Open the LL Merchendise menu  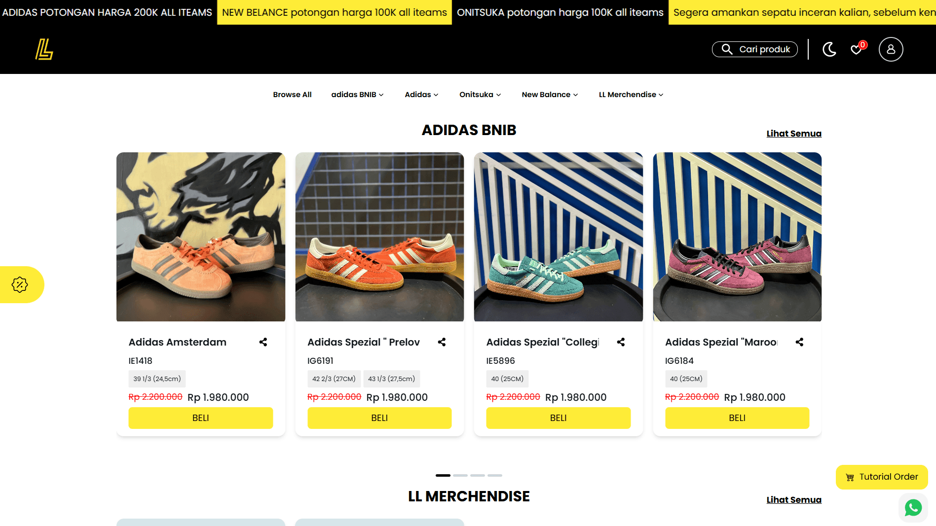point(631,95)
